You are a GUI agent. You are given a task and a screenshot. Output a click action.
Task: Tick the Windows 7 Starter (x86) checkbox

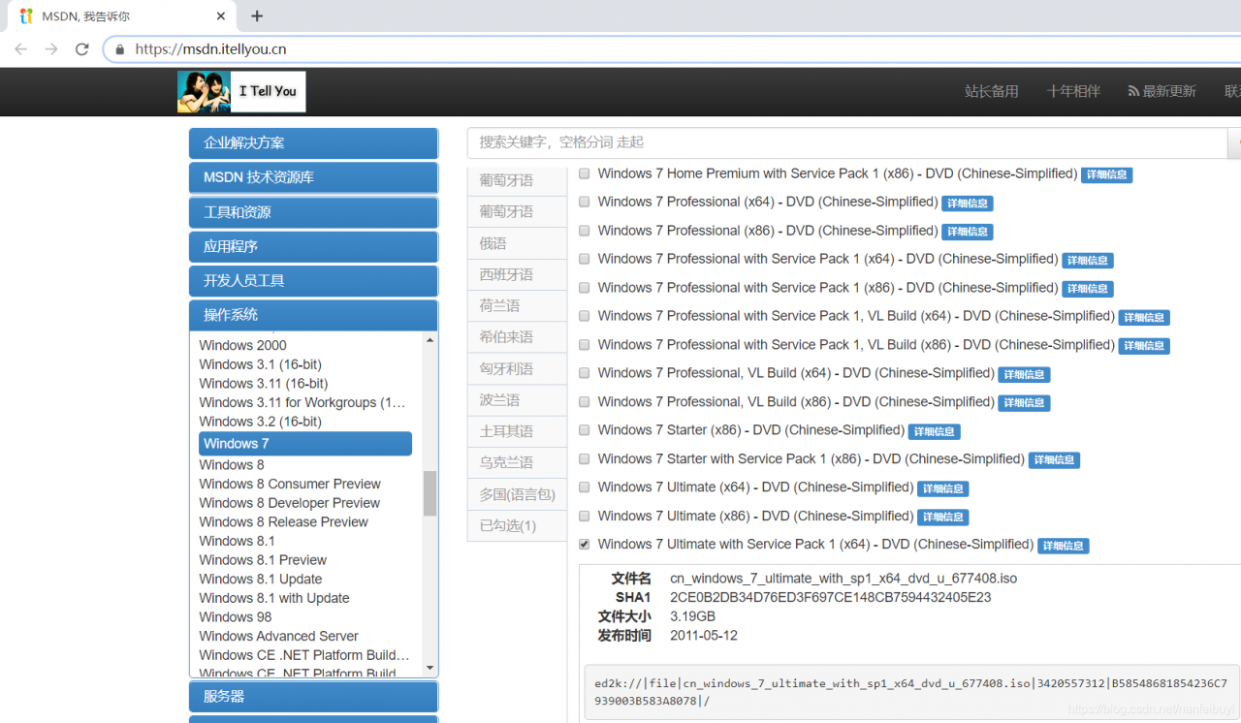tap(585, 430)
